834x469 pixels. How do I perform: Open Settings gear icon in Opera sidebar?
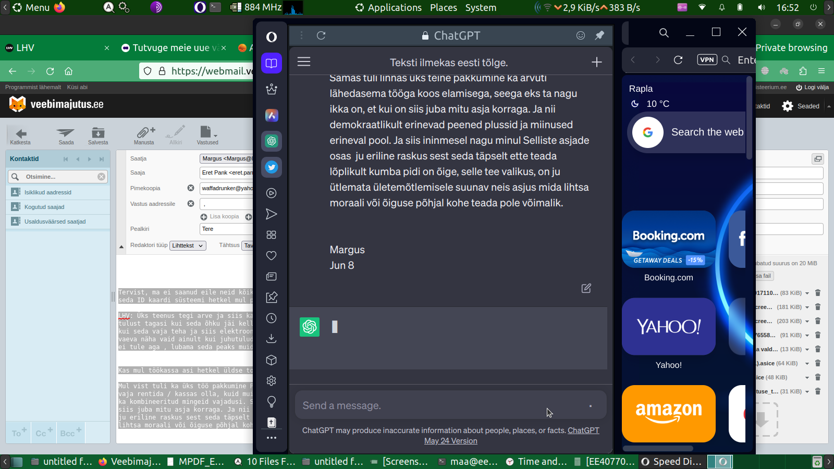click(271, 380)
